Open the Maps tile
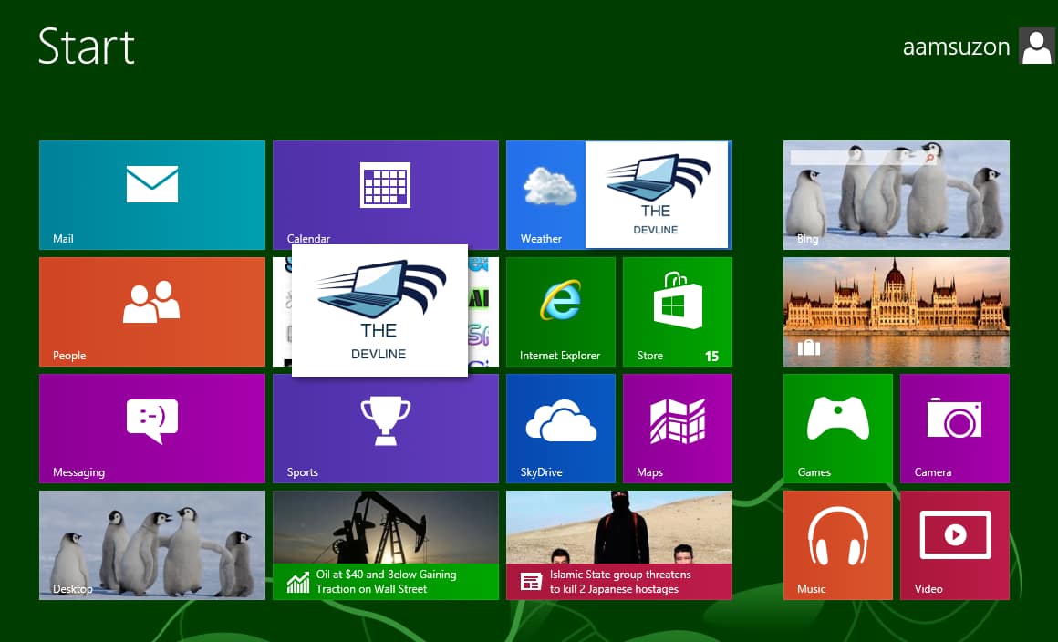The width and height of the screenshot is (1058, 642). click(677, 428)
